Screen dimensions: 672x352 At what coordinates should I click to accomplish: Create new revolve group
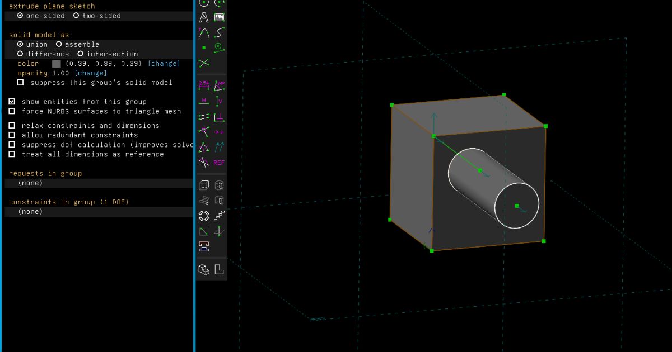(x=219, y=201)
